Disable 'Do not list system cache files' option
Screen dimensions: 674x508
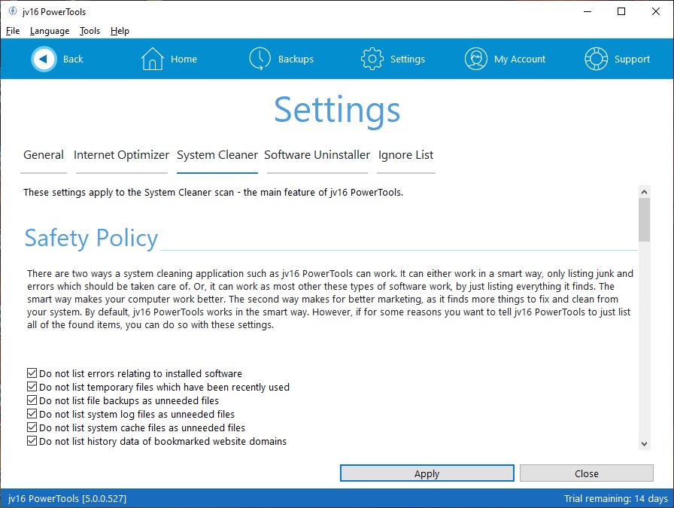[x=32, y=427]
